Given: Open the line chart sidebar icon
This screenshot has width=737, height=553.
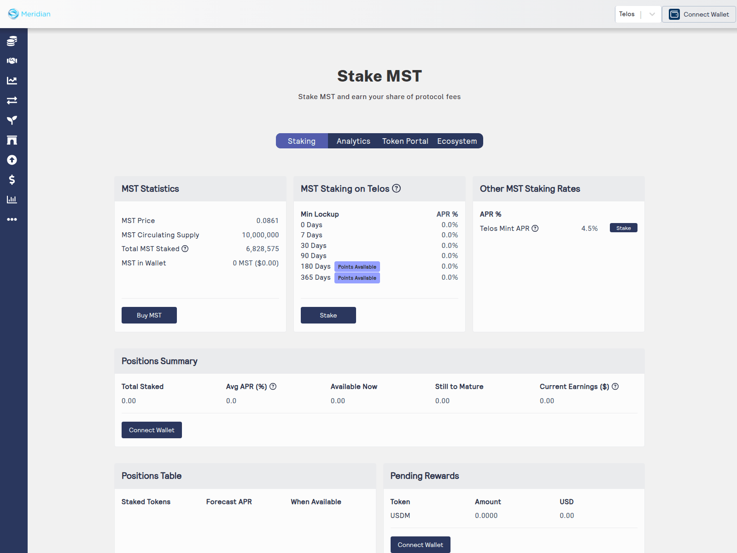Looking at the screenshot, I should coord(12,81).
